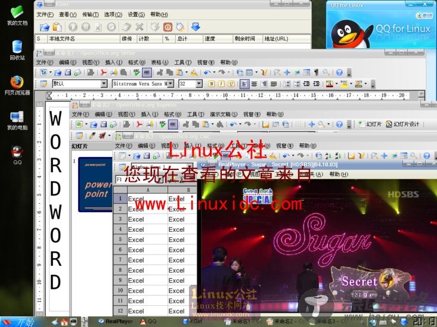The image size is (437, 327).
Task: Export Writer document as PDF
Action: (104, 73)
